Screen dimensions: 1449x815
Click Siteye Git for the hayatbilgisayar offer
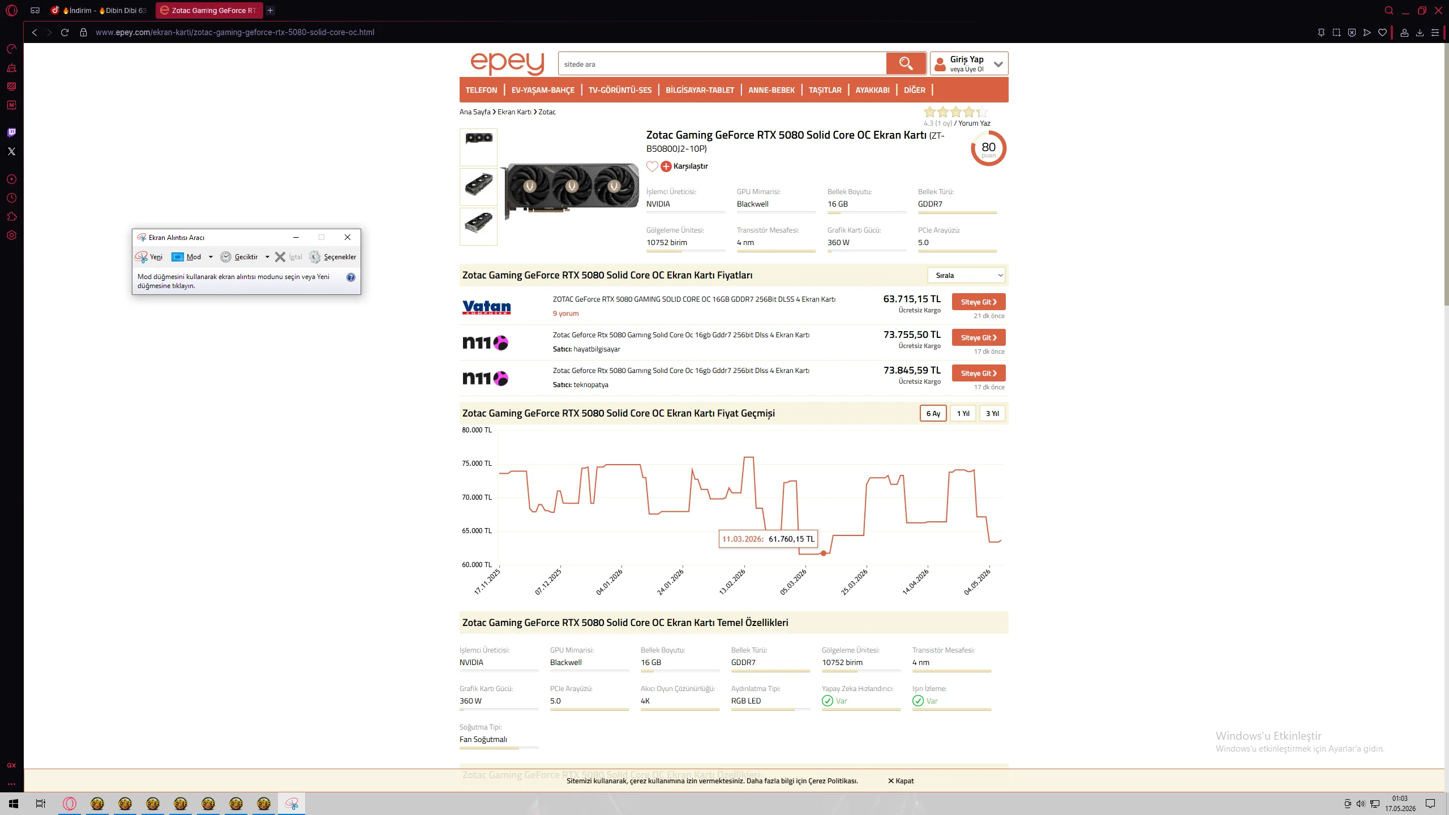[x=979, y=338]
